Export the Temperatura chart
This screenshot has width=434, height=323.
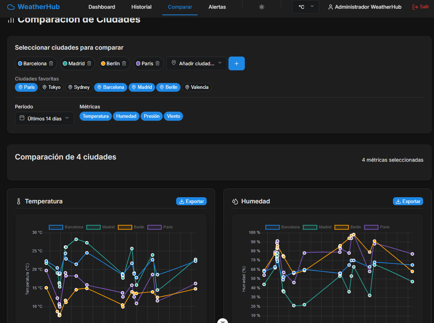[191, 201]
